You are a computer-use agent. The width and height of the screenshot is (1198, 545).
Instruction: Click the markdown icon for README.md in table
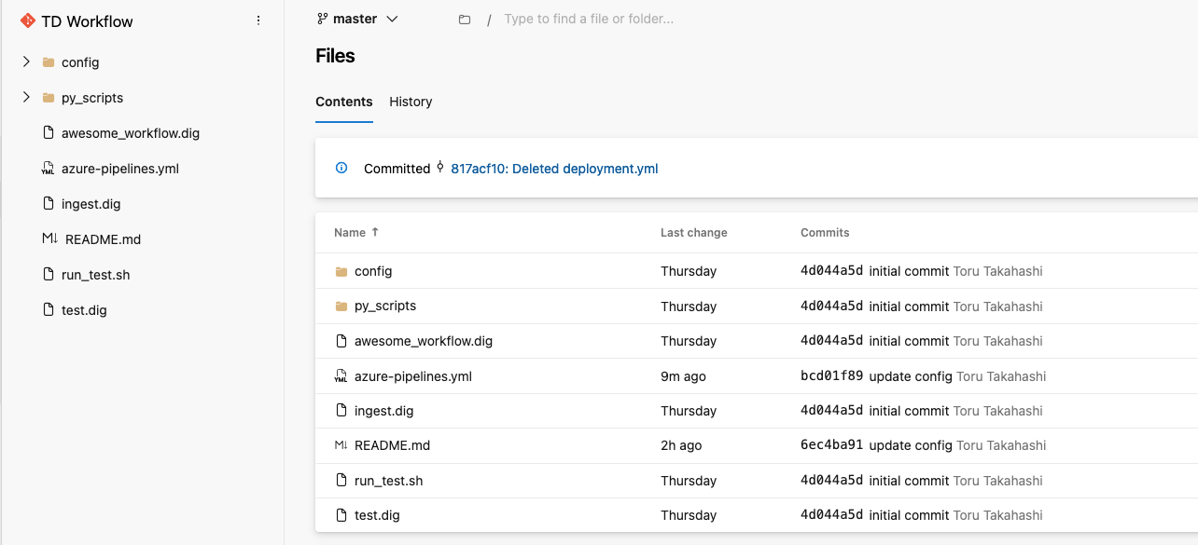point(341,445)
